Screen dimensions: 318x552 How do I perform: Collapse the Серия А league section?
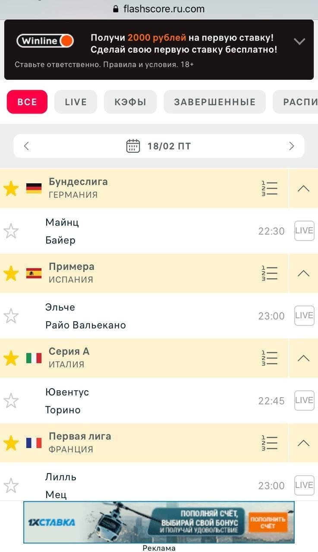pyautogui.click(x=304, y=358)
